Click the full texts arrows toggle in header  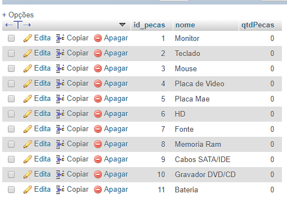click(x=18, y=25)
